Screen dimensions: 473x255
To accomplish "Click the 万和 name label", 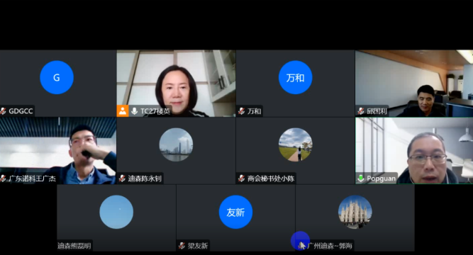I will pos(254,111).
